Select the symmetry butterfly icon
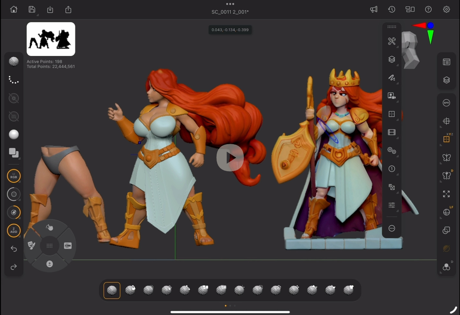 tap(446, 157)
